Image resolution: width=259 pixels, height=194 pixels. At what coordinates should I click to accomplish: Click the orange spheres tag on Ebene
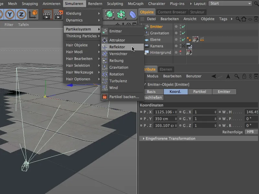[x=189, y=39]
